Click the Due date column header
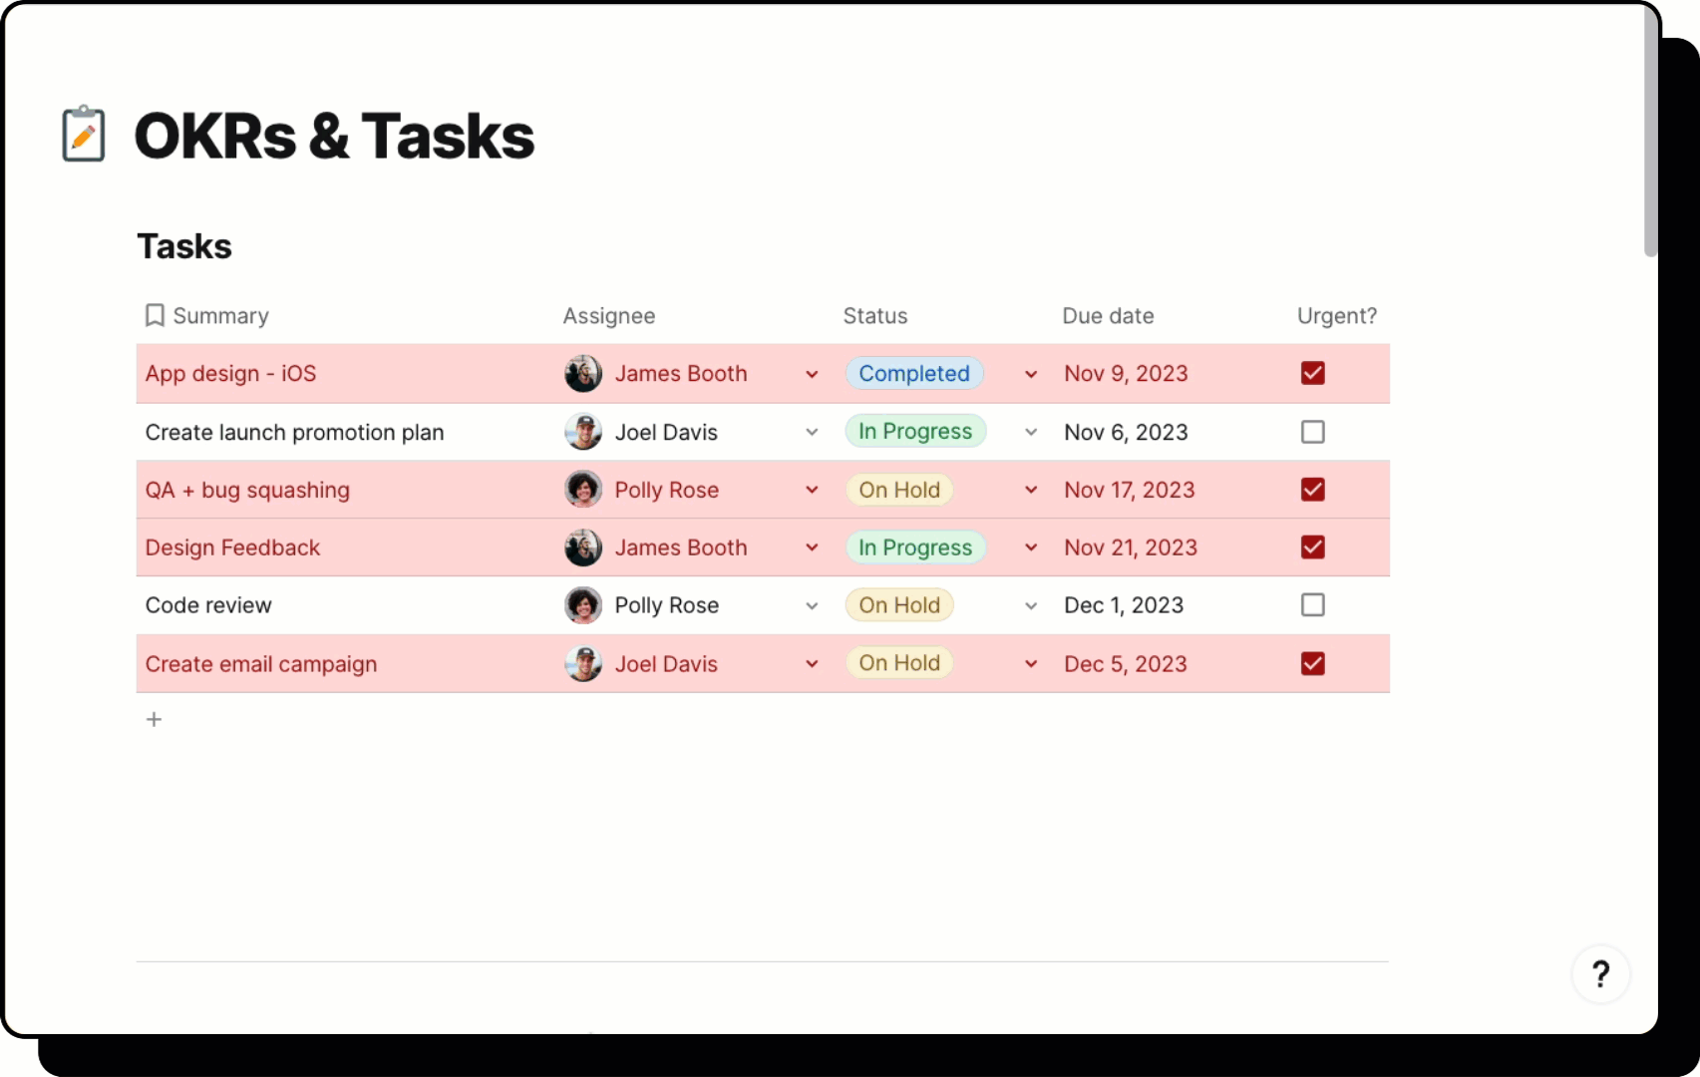 pos(1108,316)
